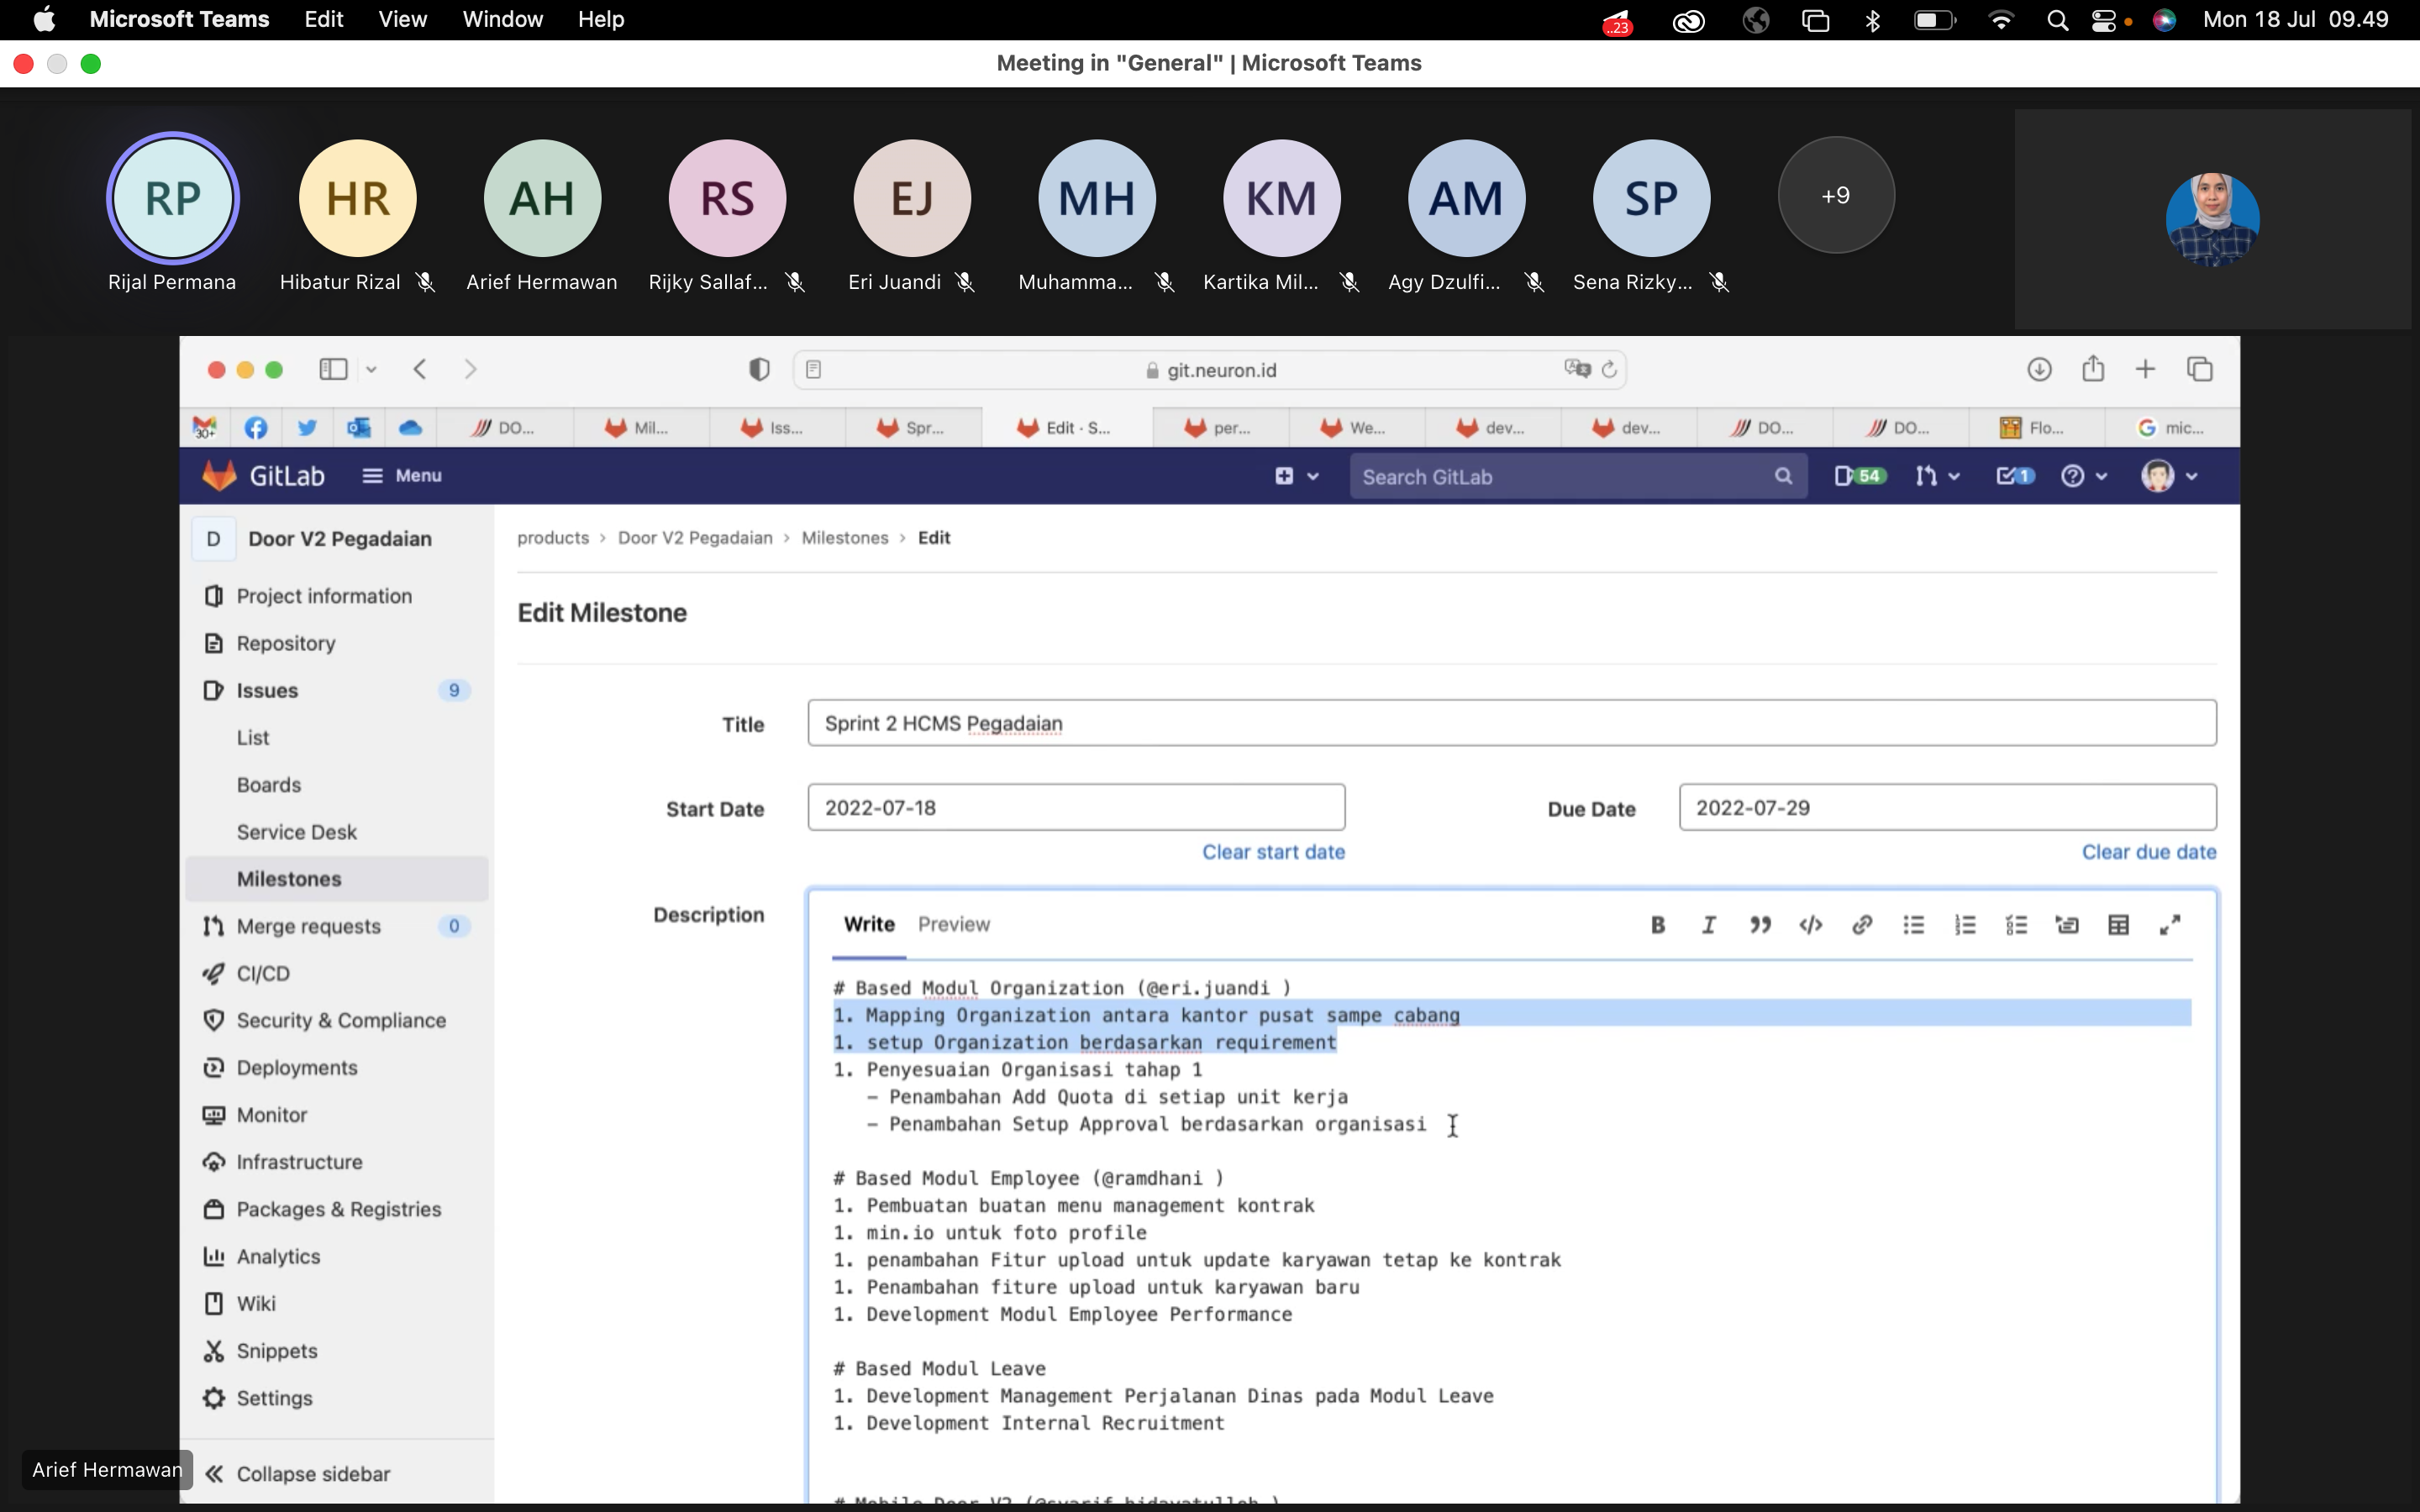Image resolution: width=2420 pixels, height=1512 pixels.
Task: Insert a quote via toolbar icon
Action: click(x=1760, y=925)
